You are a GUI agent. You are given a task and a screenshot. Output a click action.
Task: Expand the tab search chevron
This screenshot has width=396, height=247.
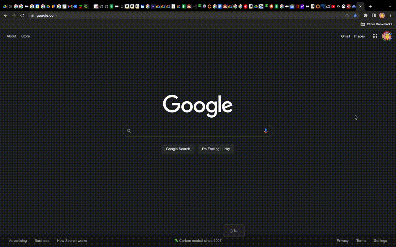(x=390, y=6)
